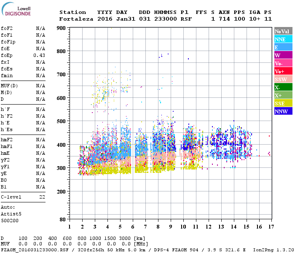Click the 10 MHz frequency axis label
Viewport: 295px width, 253px height.
(x=183, y=227)
